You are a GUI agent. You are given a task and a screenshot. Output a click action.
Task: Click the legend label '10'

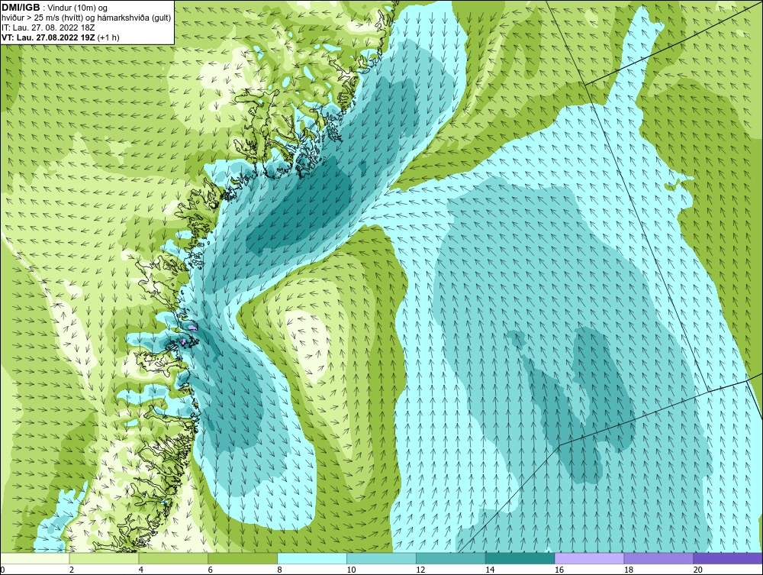(x=351, y=570)
